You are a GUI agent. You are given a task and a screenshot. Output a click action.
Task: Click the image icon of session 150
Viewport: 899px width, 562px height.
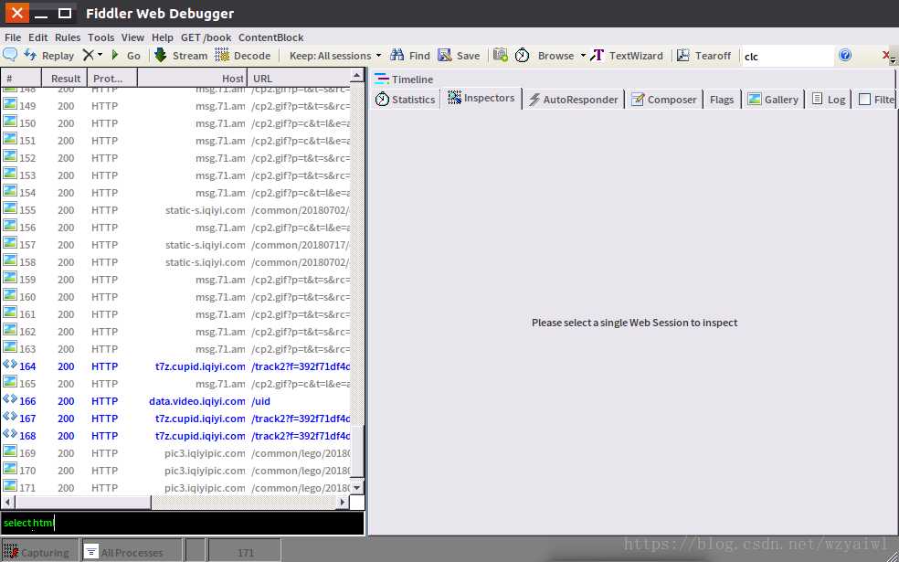click(x=10, y=122)
